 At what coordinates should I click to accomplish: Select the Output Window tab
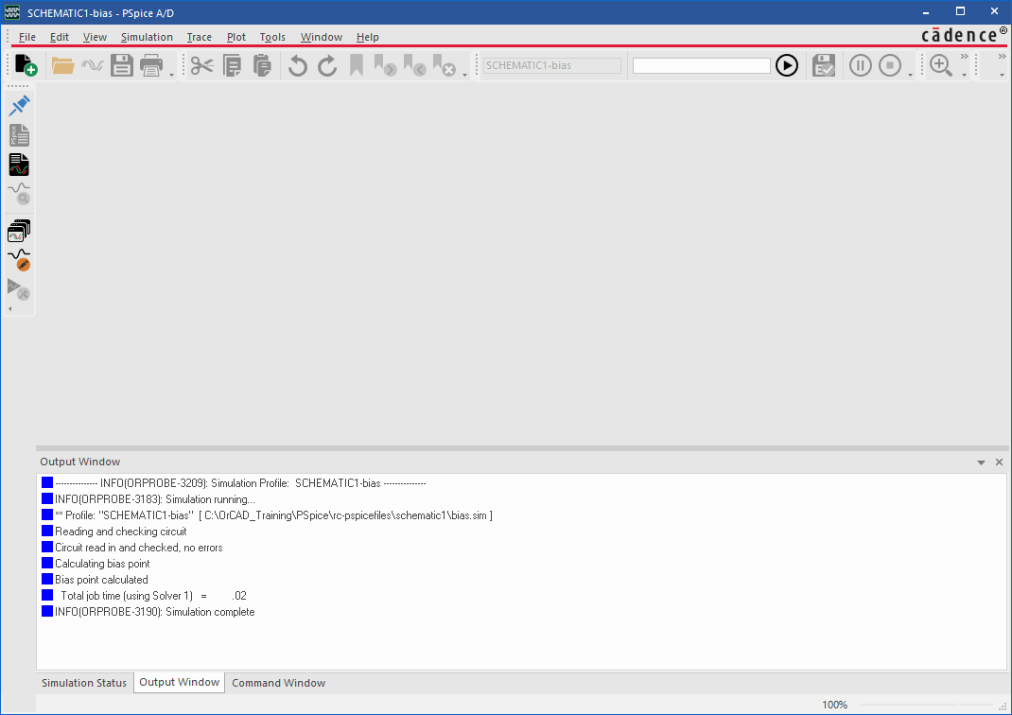click(180, 682)
